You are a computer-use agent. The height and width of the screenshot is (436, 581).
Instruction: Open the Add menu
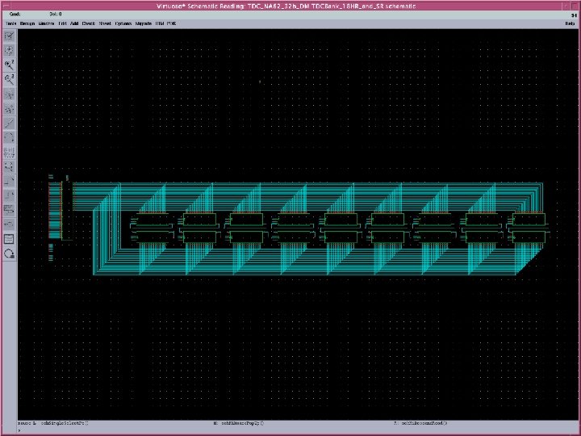point(74,23)
